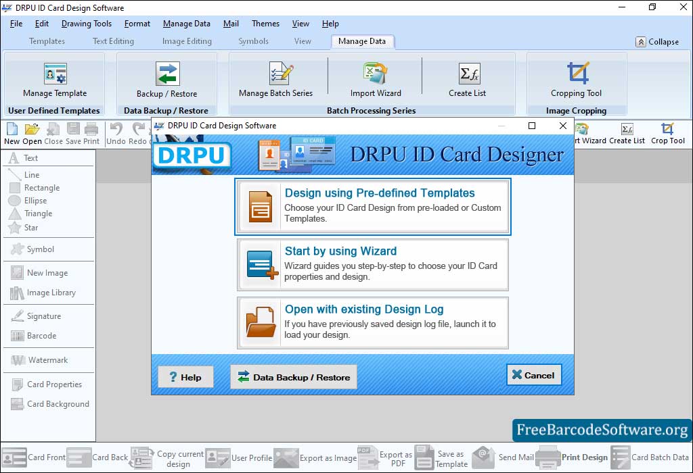
Task: Insert a Symbol from sidebar
Action: (x=32, y=249)
